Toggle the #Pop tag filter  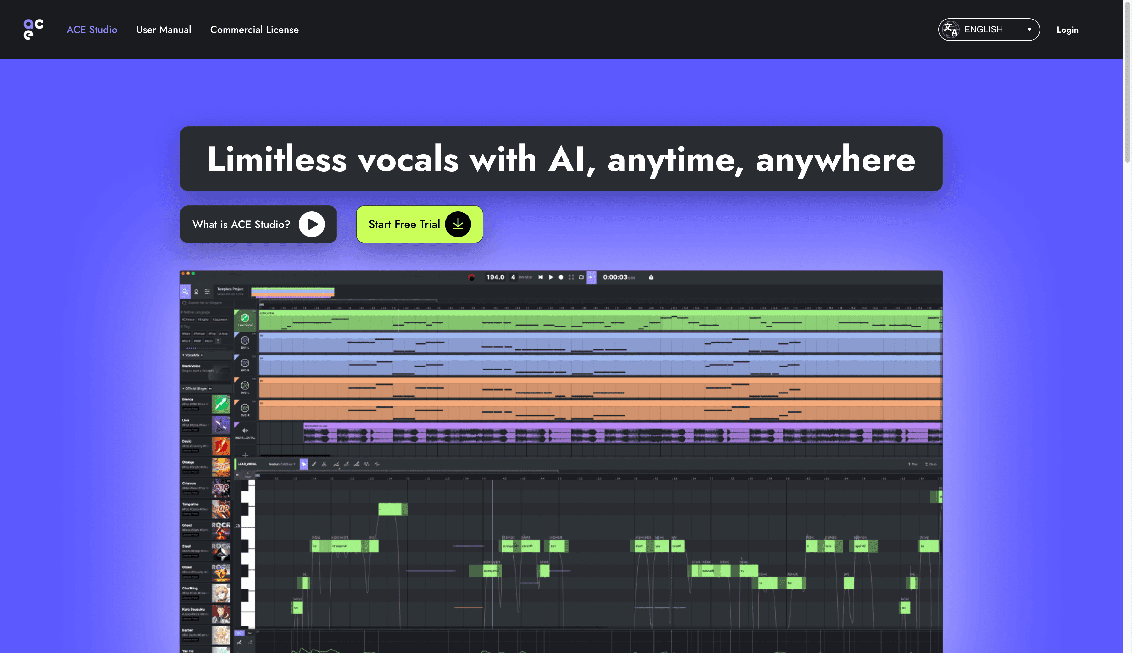point(212,334)
